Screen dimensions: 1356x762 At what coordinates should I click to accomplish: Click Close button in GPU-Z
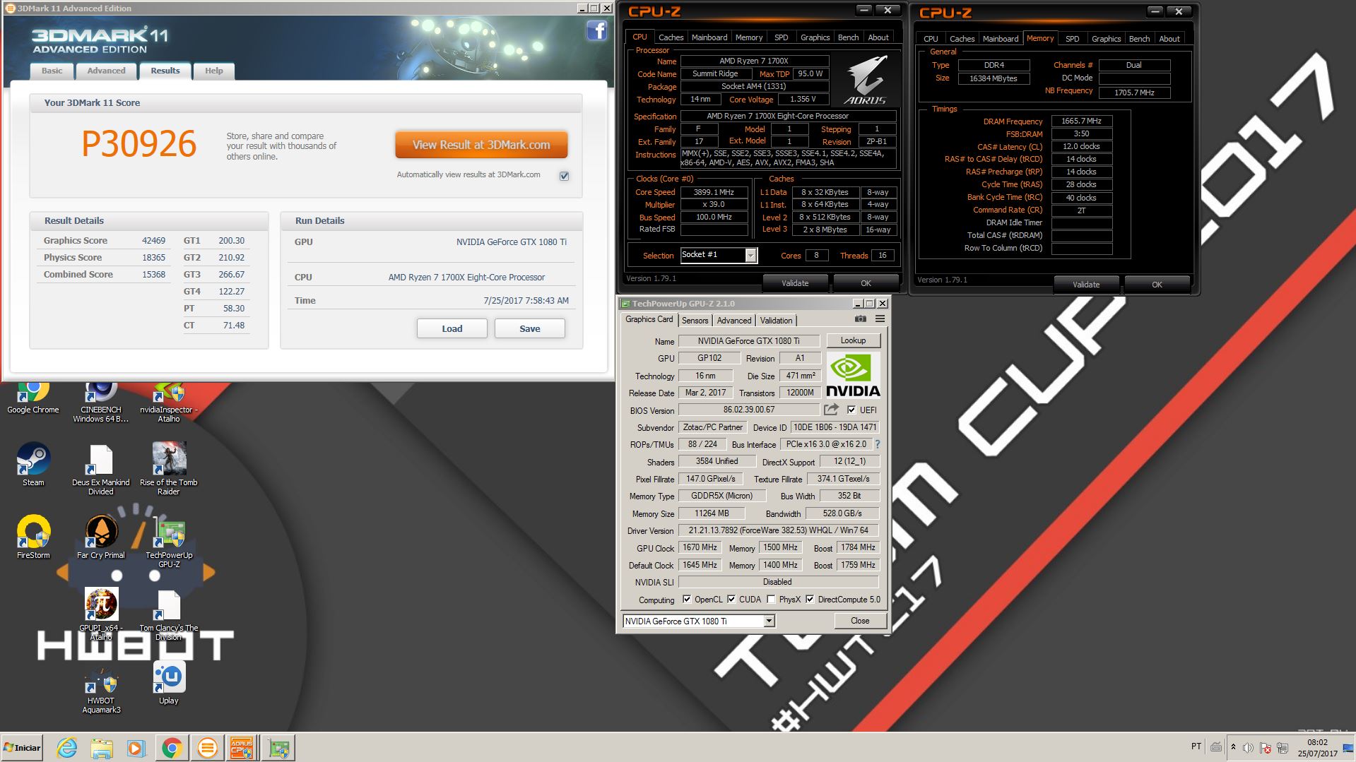860,621
